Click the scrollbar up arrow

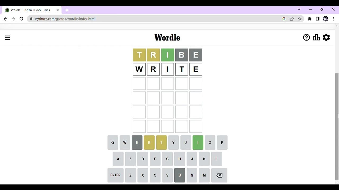(x=337, y=26)
